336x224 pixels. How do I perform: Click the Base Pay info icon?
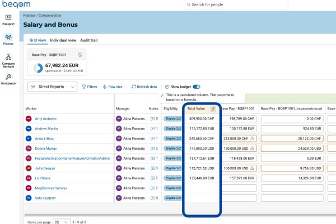click(x=80, y=55)
